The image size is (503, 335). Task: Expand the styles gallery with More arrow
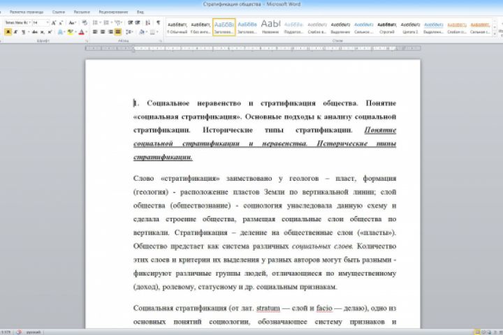click(495, 33)
